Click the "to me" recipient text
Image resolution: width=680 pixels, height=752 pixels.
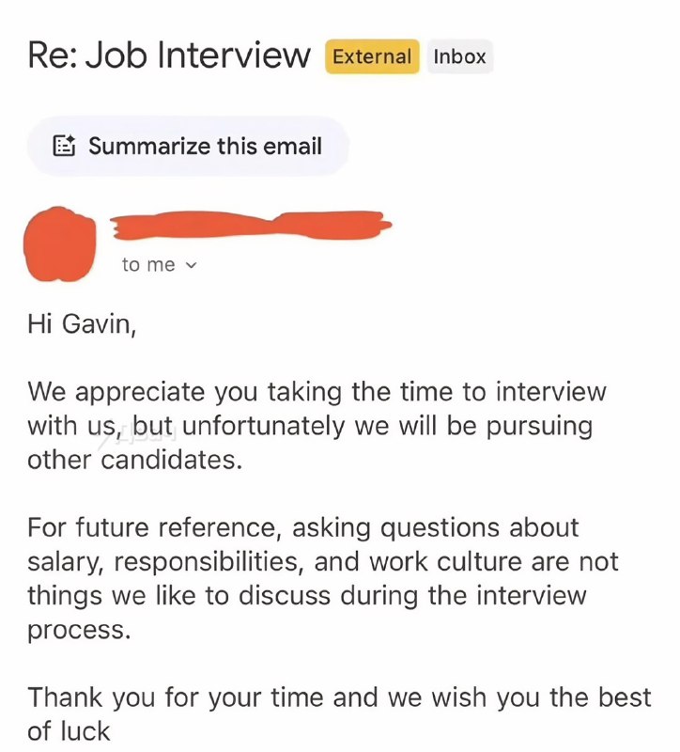coord(148,265)
